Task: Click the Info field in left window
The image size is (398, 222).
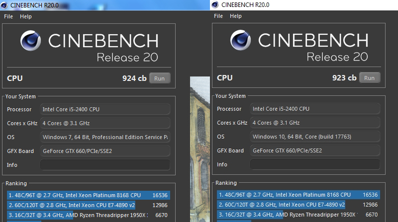Action: 105,165
